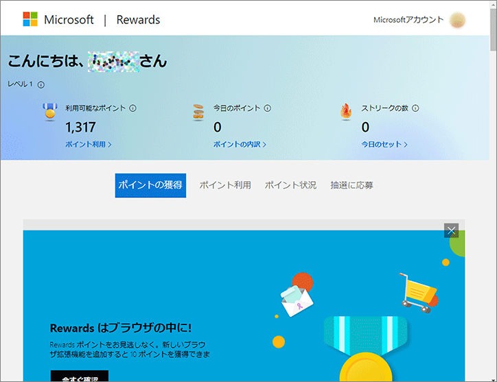The image size is (497, 382).
Task: Click the envelope illustration in banner
Action: (x=297, y=300)
